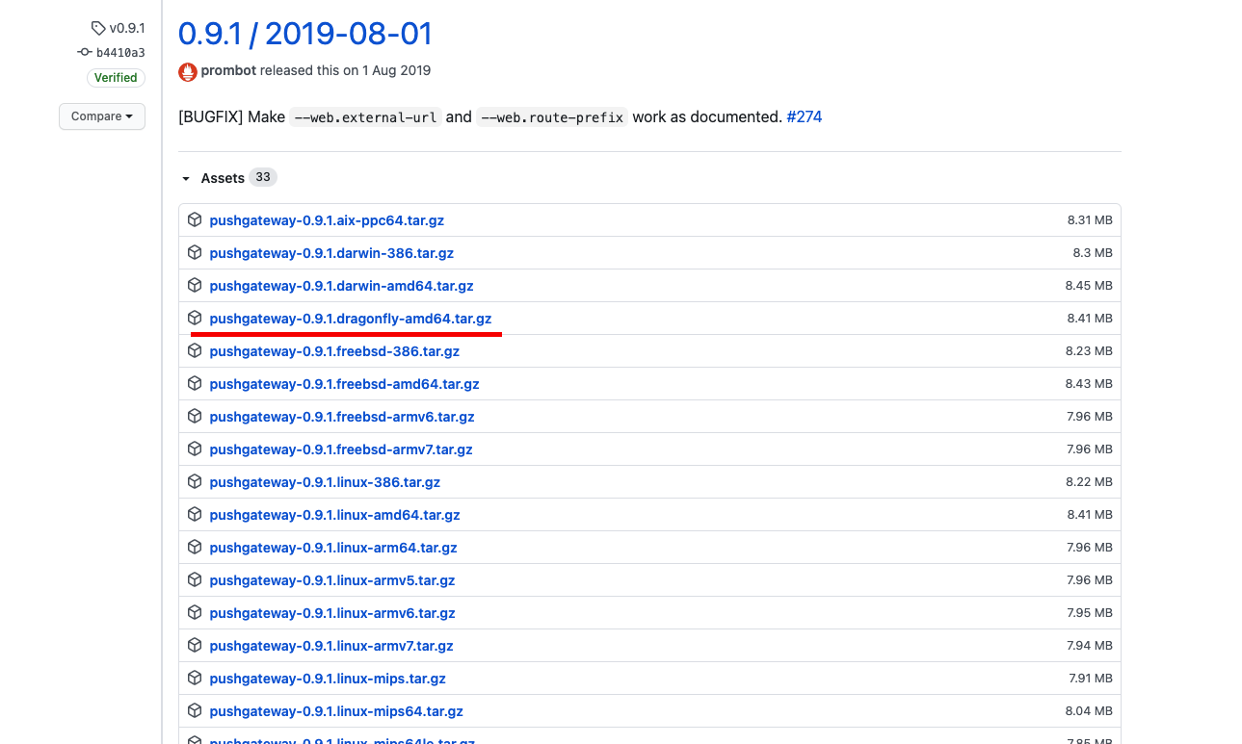1242x744 pixels.
Task: Click package icon for dragonfly-amd64 asset
Action: (x=195, y=318)
